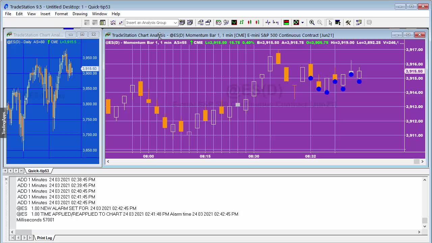Go to previous workspace tab arrow

pyautogui.click(x=11, y=171)
